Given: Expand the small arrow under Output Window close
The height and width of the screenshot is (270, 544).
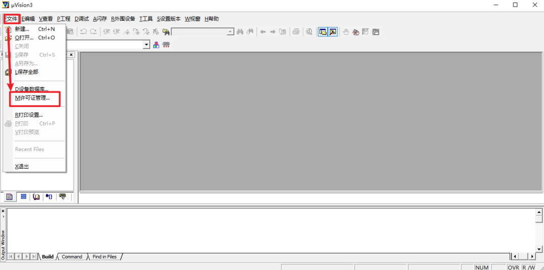Looking at the screenshot, I should (x=3, y=216).
